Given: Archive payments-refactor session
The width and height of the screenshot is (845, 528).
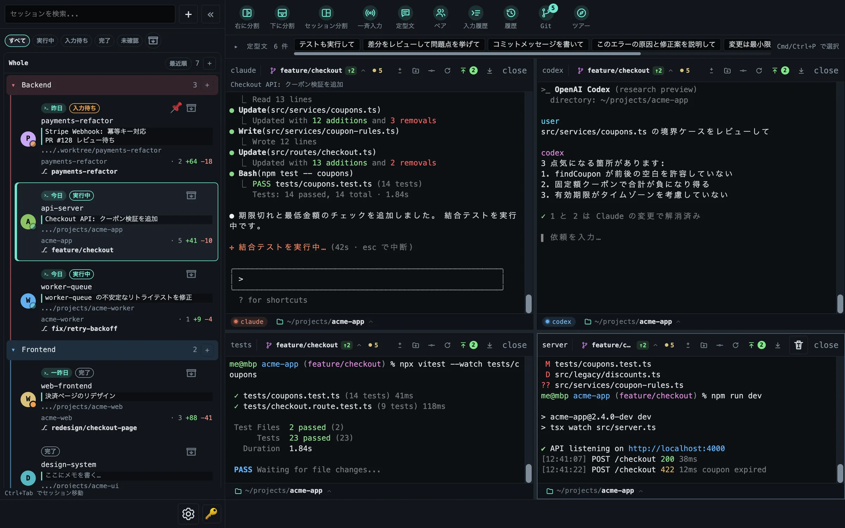Looking at the screenshot, I should (x=191, y=108).
